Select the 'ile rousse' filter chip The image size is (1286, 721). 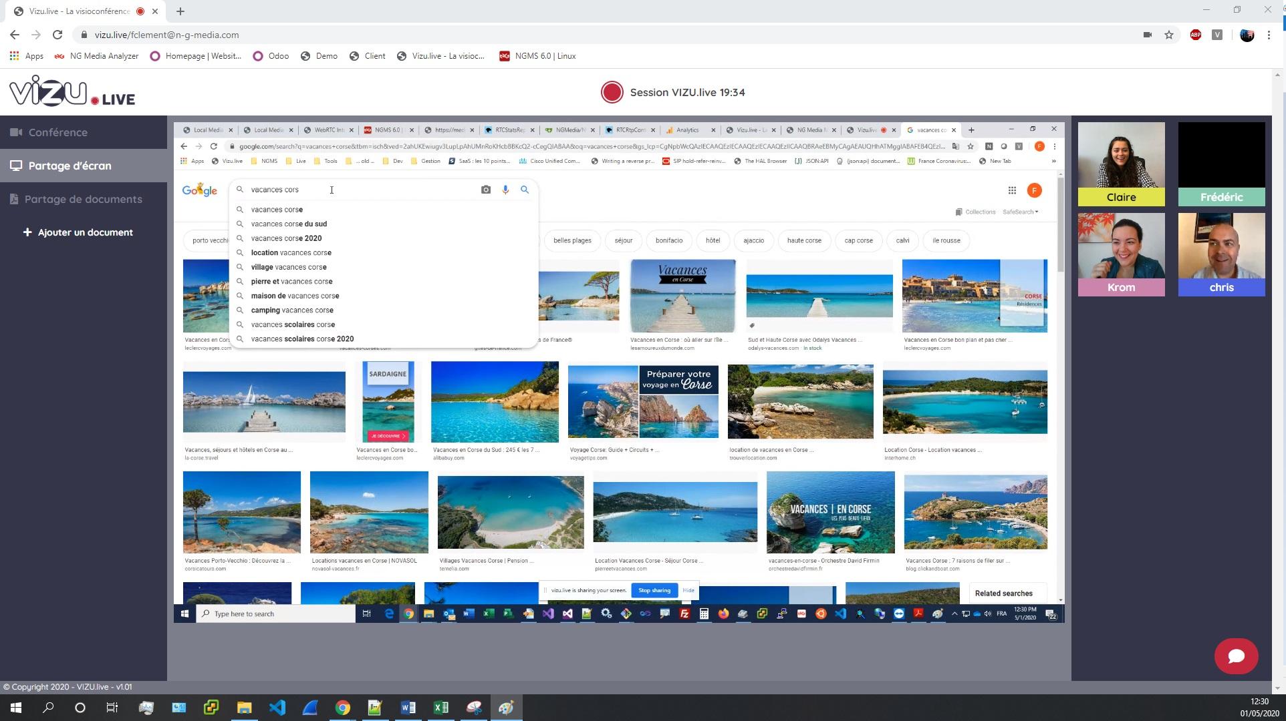pyautogui.click(x=946, y=240)
